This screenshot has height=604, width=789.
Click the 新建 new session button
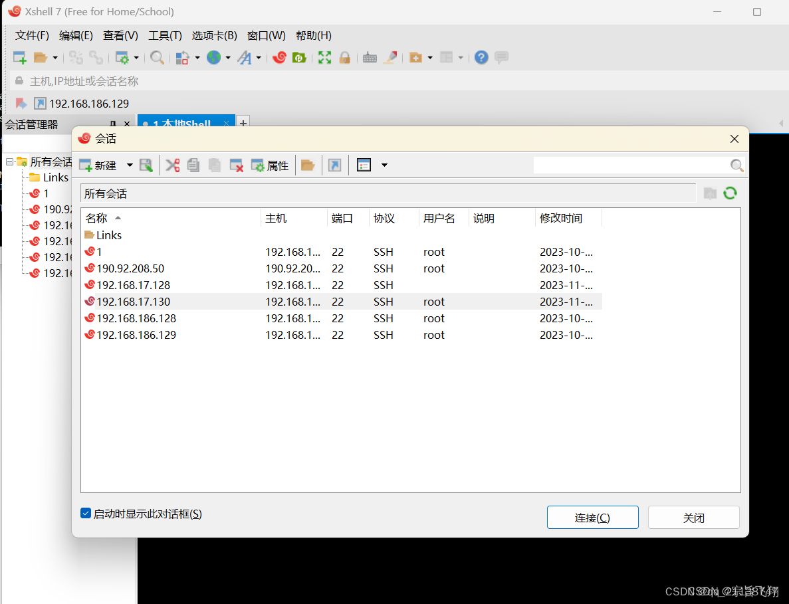click(98, 165)
